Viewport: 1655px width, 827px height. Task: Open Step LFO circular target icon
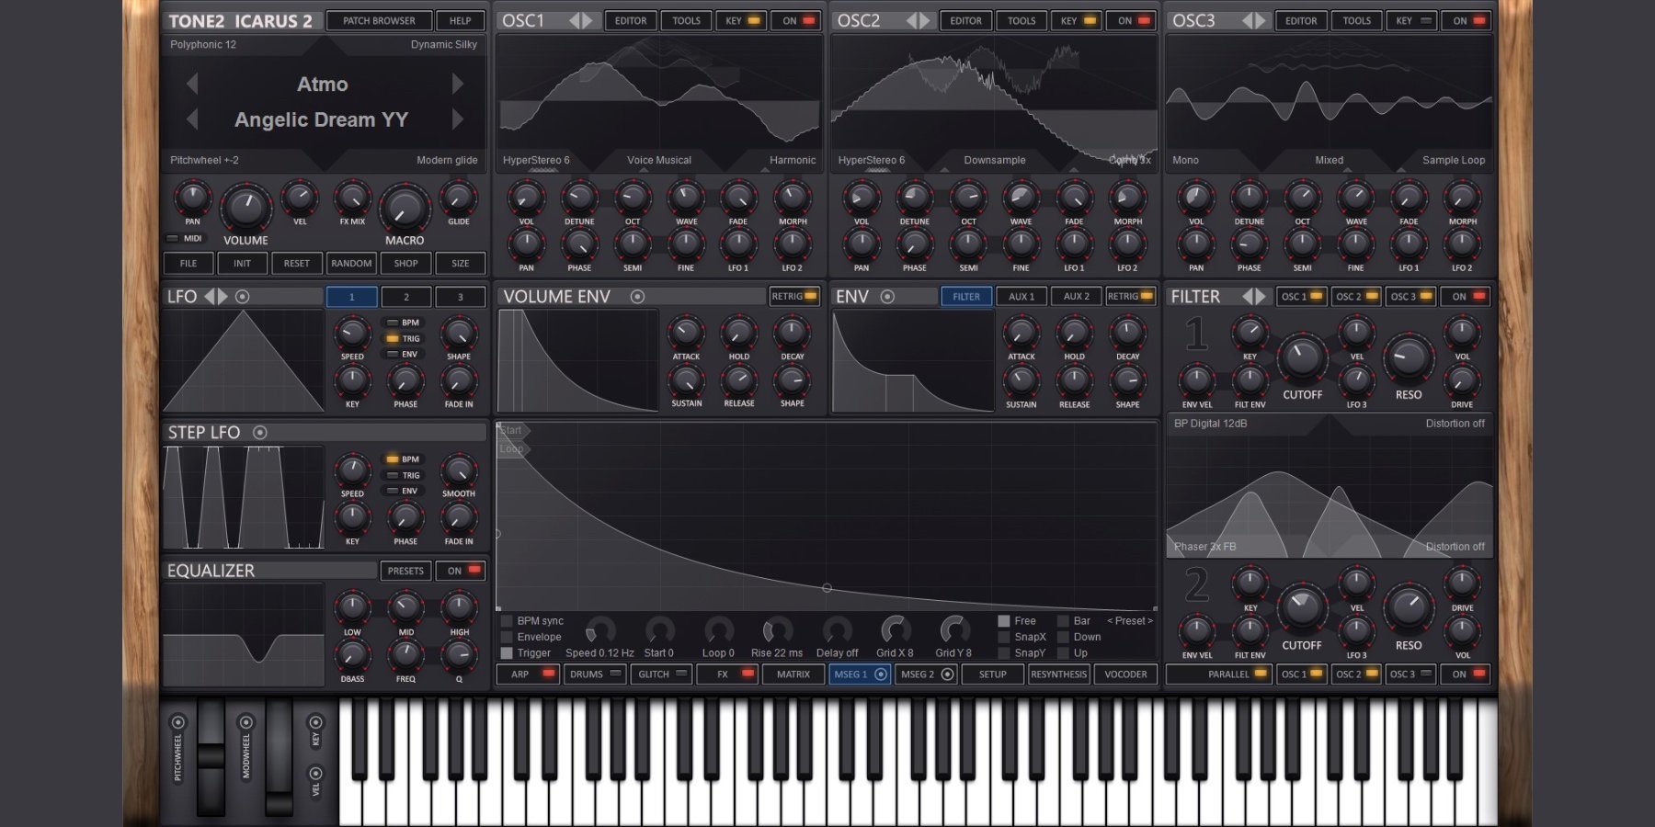tap(260, 433)
